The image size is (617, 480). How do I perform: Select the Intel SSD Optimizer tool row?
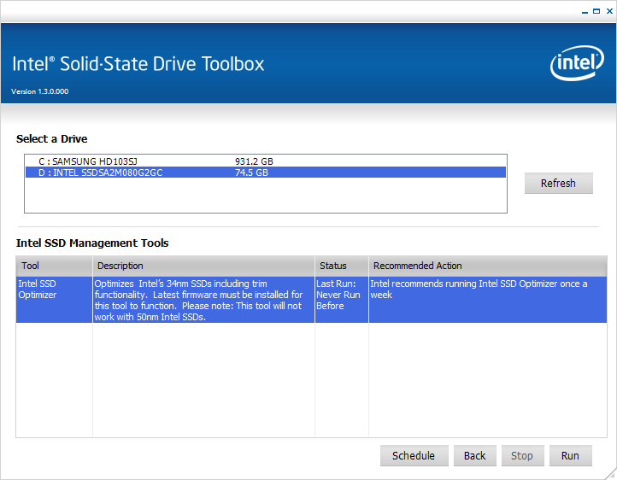[x=311, y=300]
